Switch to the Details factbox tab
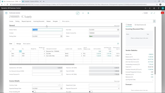165x93 pixels. click(x=129, y=25)
